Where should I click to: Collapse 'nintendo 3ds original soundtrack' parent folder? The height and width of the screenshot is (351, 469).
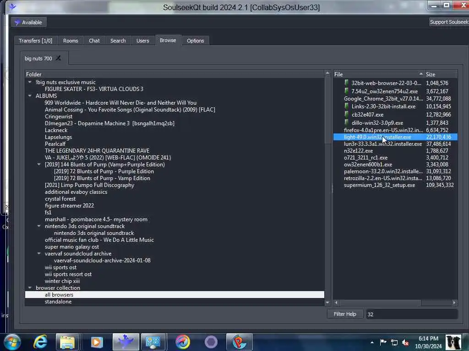pos(39,226)
